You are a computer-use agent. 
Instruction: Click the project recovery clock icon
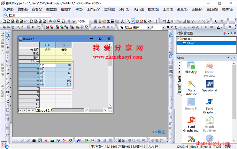pyautogui.click(x=4, y=144)
